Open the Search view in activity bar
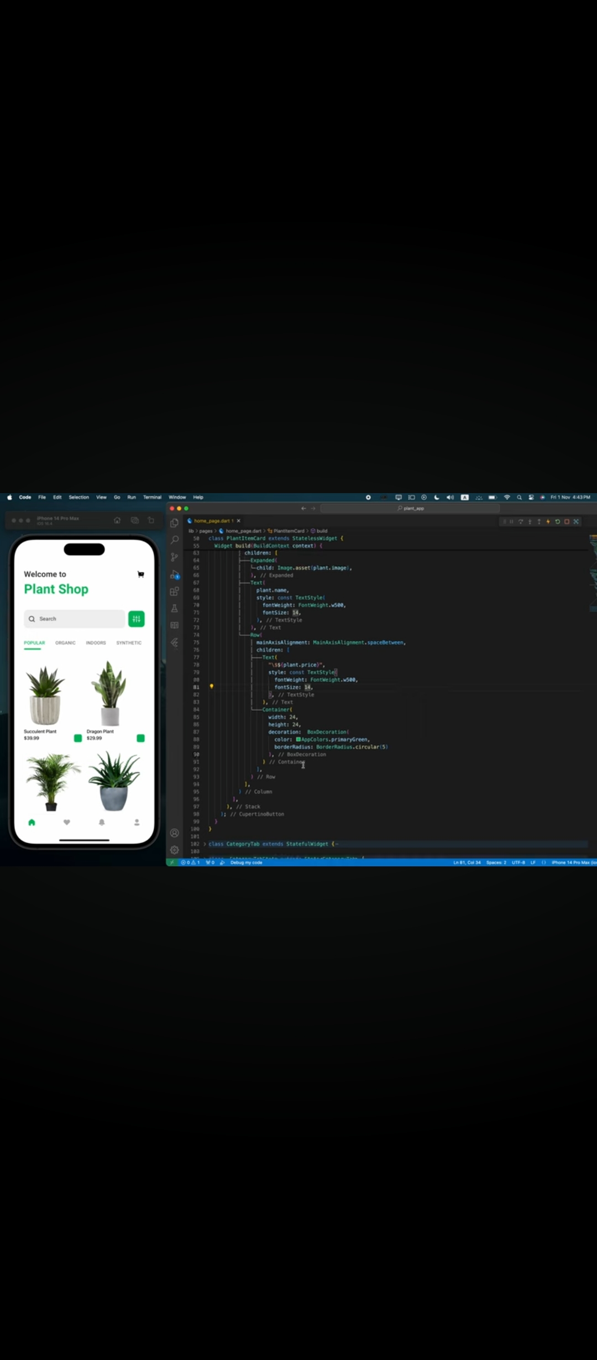This screenshot has width=597, height=1360. (x=174, y=540)
